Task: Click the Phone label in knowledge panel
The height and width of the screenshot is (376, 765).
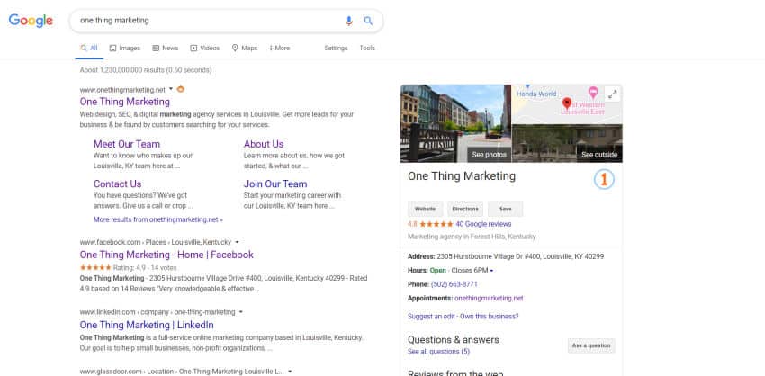Action: pos(418,284)
